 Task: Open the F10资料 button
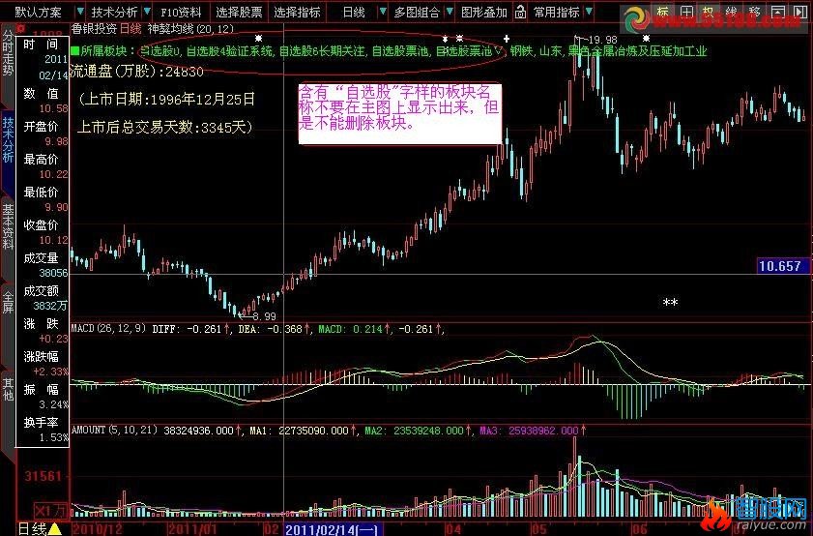[181, 13]
